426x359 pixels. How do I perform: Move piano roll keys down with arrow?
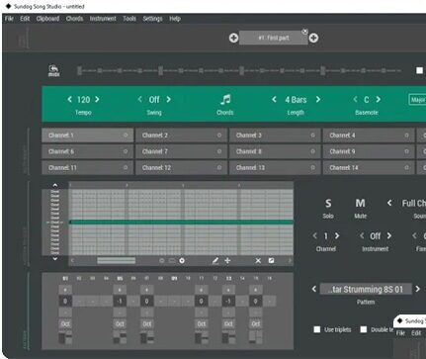point(55,259)
